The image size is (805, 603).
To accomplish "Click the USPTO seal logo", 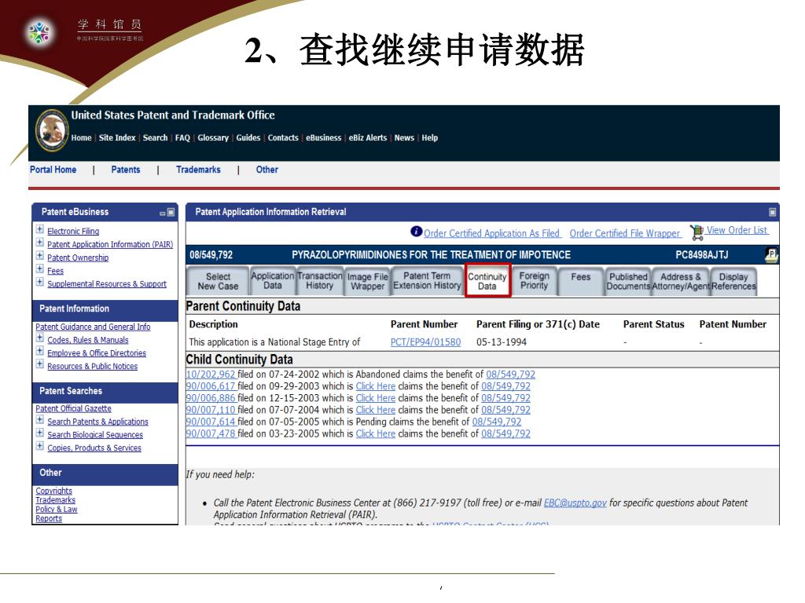I will point(52,130).
